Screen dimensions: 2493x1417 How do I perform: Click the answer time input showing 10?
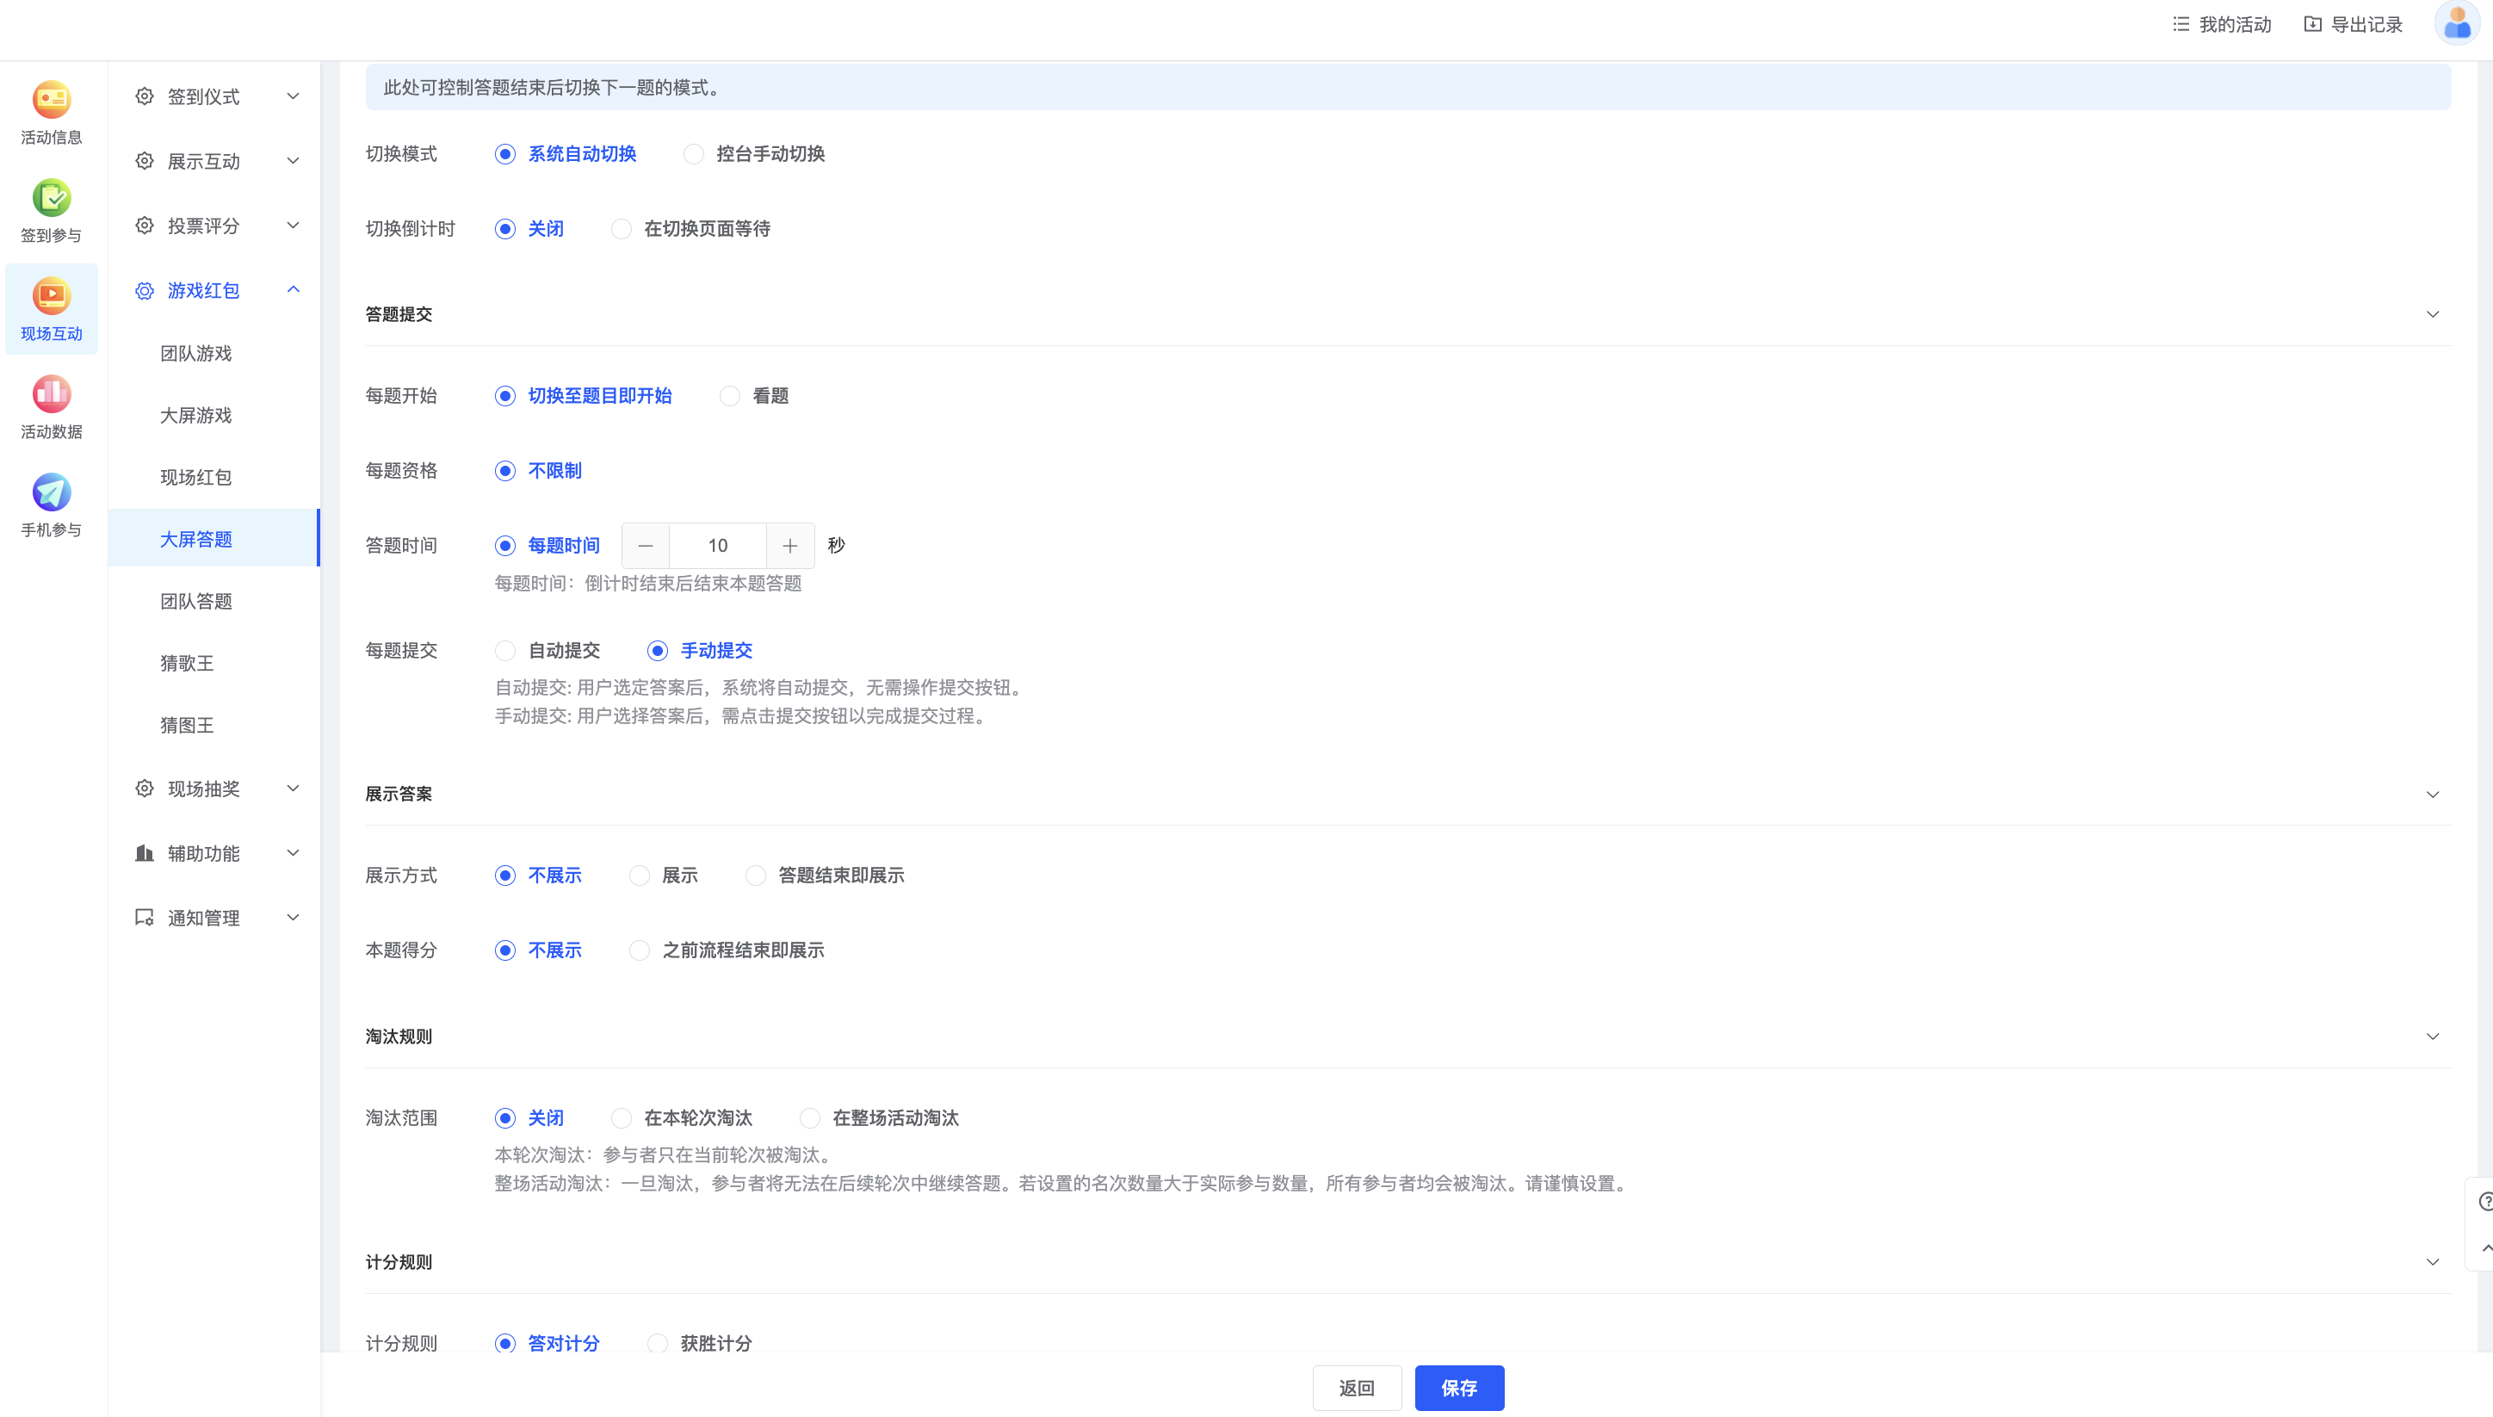pos(718,546)
